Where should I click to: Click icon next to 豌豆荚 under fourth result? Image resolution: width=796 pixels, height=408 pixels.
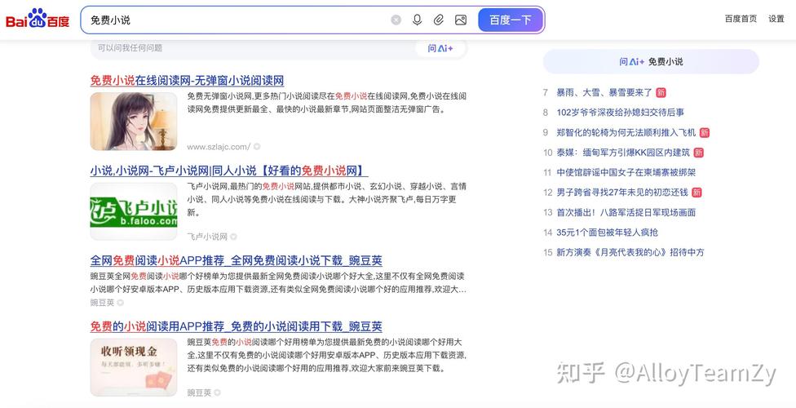tap(217, 392)
